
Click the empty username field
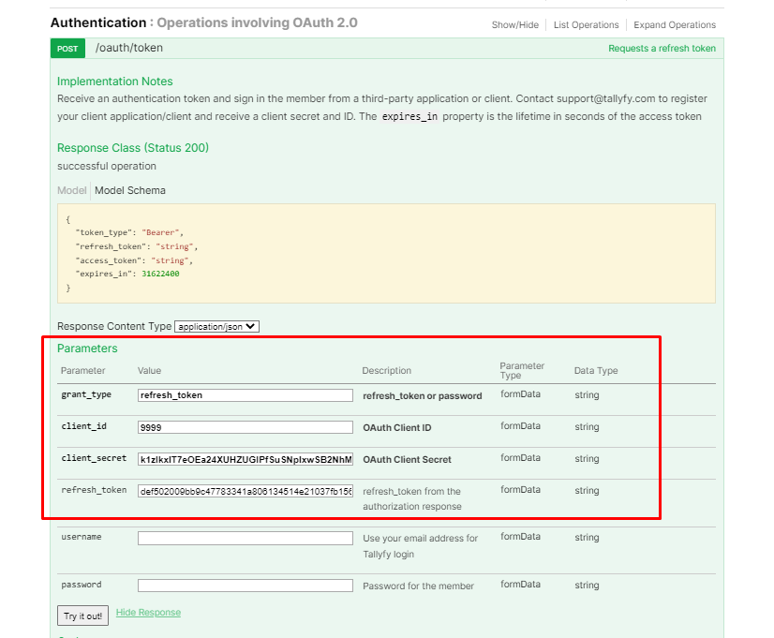[245, 537]
